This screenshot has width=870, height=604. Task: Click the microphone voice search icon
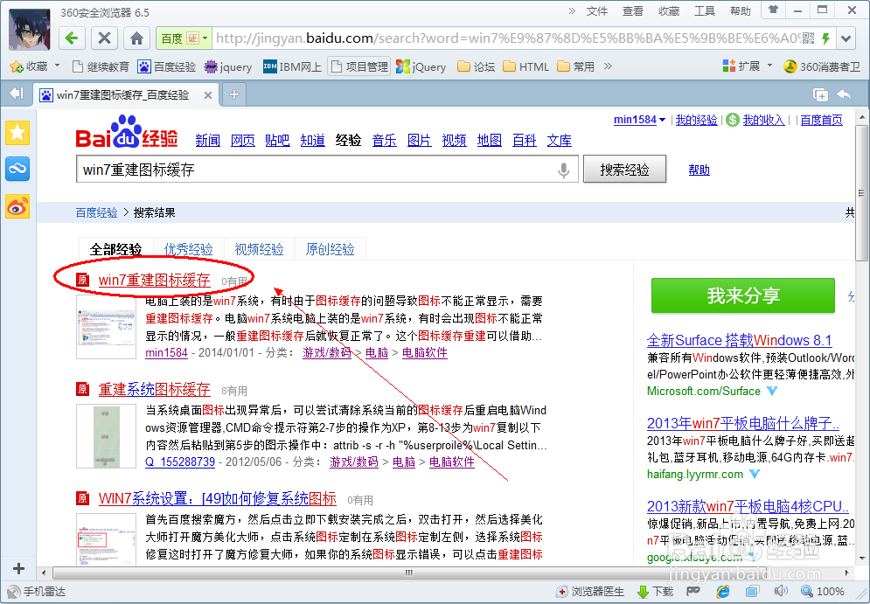[x=564, y=170]
